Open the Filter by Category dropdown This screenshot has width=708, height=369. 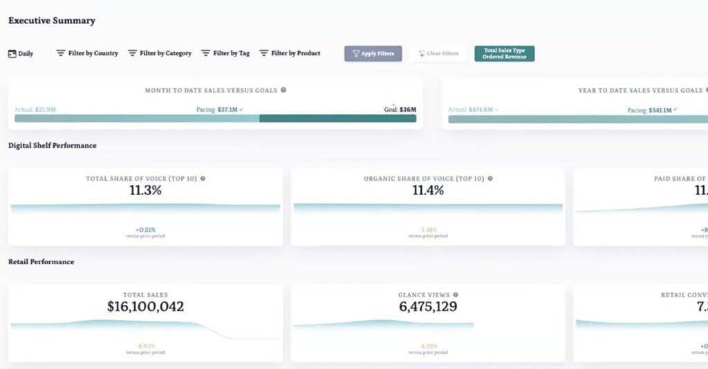coord(160,53)
